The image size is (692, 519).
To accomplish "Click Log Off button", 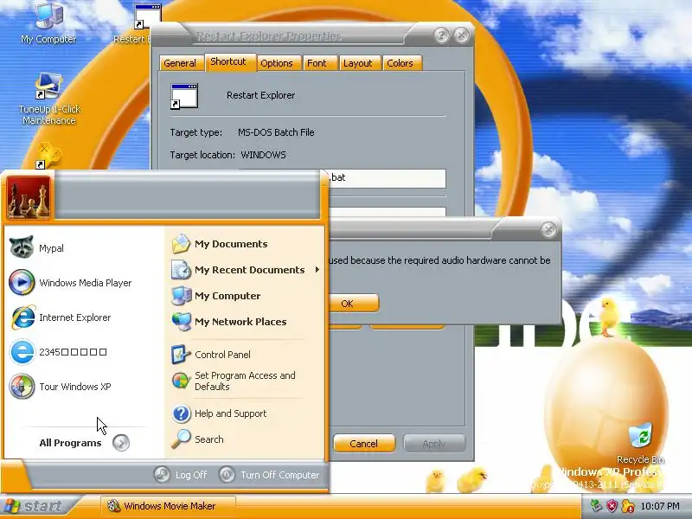I will [181, 475].
